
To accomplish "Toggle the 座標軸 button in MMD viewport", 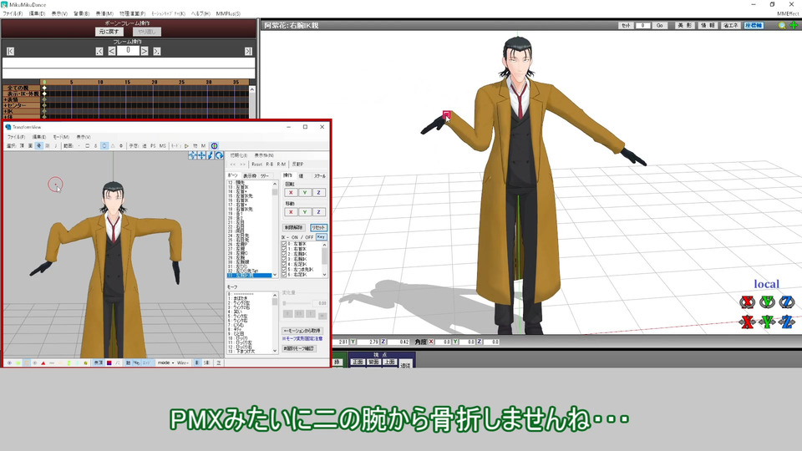I will [x=754, y=25].
